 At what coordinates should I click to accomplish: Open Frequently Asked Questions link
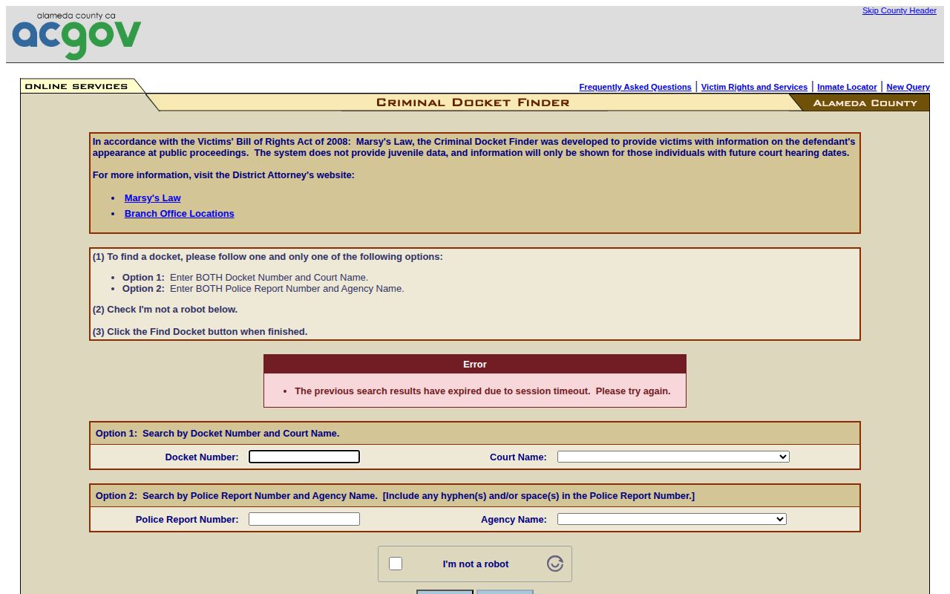pyautogui.click(x=635, y=87)
